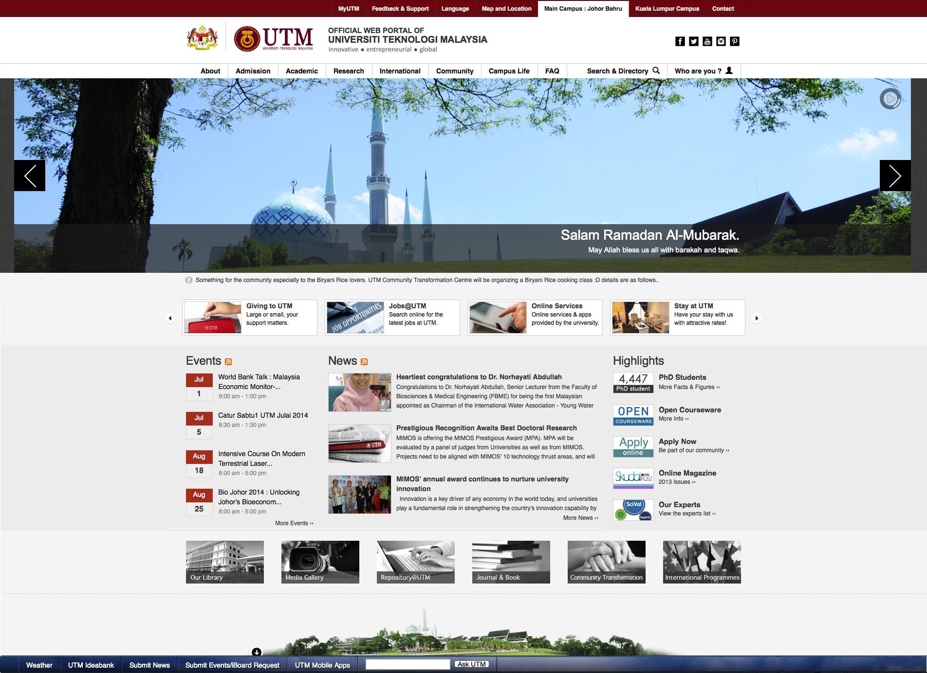Image resolution: width=927 pixels, height=673 pixels.
Task: Open the Media Gallery tile
Action: point(320,562)
